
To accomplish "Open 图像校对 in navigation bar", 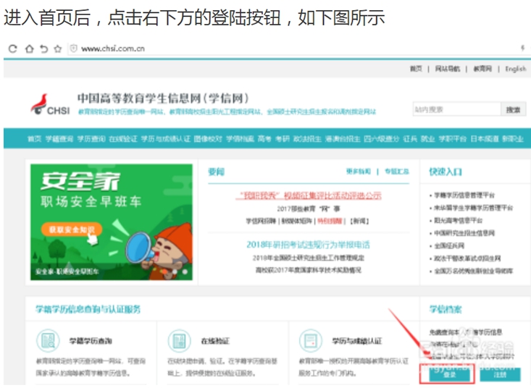I will coord(208,139).
